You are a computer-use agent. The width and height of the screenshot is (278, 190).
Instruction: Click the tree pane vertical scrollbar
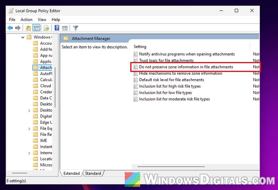55,87
